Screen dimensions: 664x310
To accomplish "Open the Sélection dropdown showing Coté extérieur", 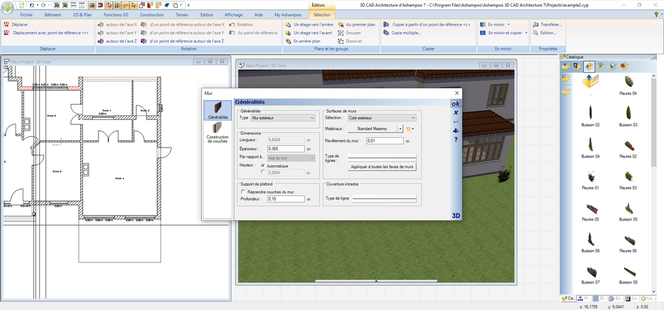I will (381, 118).
